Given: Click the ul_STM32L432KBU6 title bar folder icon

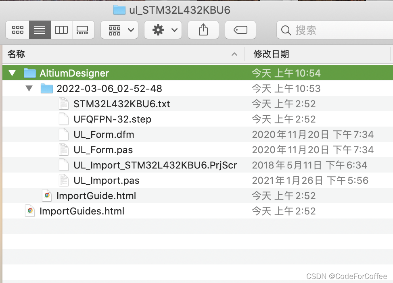Looking at the screenshot, I should (x=119, y=10).
